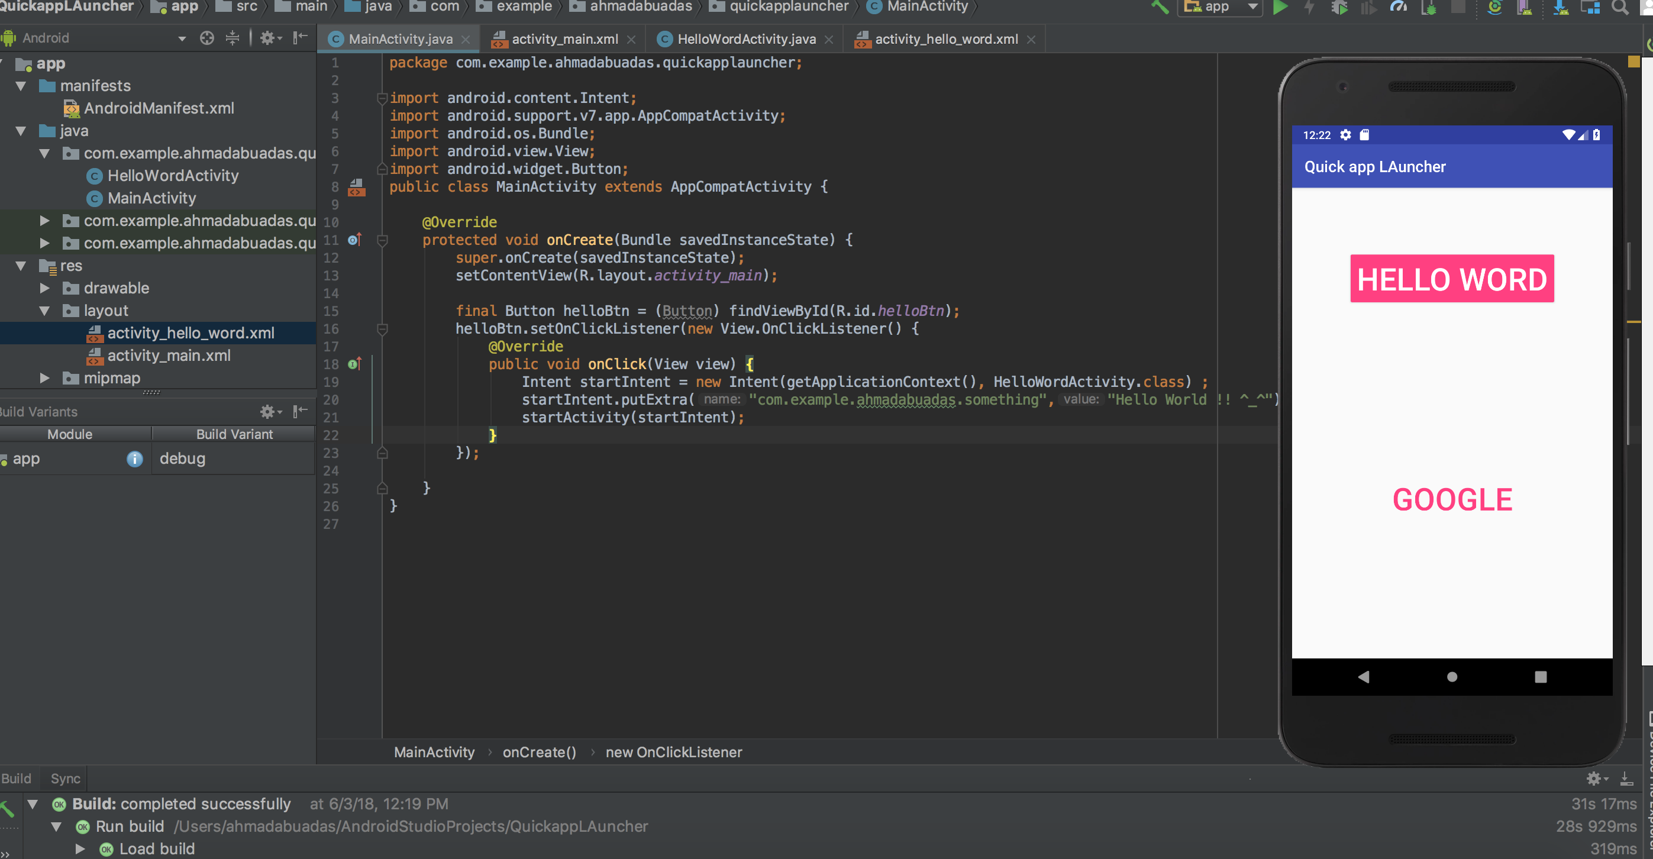Open the SDK Manager icon
The width and height of the screenshot is (1653, 859).
1561,9
